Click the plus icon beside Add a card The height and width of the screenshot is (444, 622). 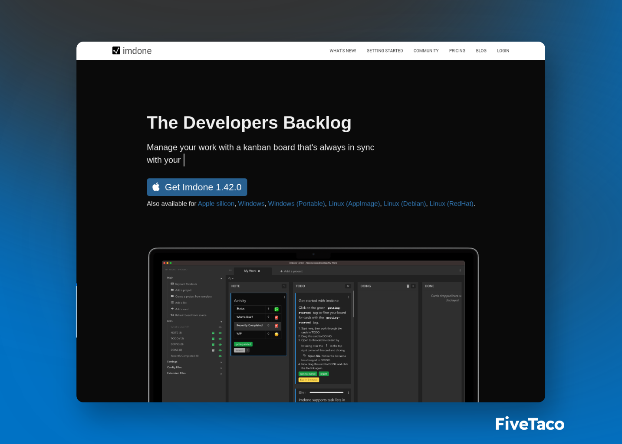172,309
